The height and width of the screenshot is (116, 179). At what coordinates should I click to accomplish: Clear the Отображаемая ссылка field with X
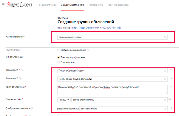click(x=165, y=109)
